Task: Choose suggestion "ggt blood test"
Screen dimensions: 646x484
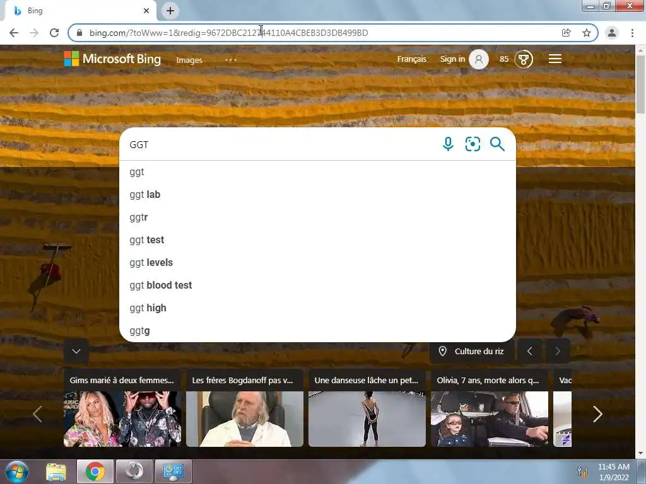Action: tap(317, 285)
